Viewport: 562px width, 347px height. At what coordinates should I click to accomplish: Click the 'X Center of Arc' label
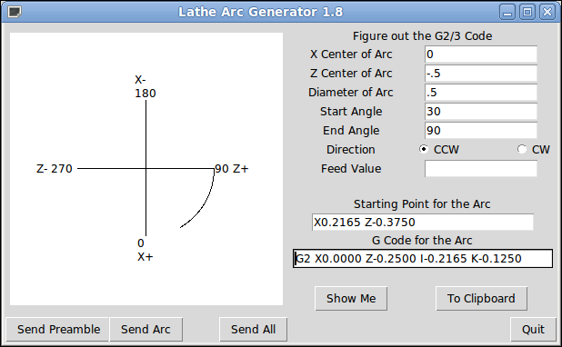tap(351, 55)
